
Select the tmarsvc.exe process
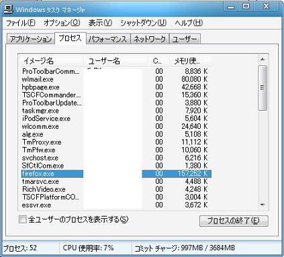(x=116, y=181)
